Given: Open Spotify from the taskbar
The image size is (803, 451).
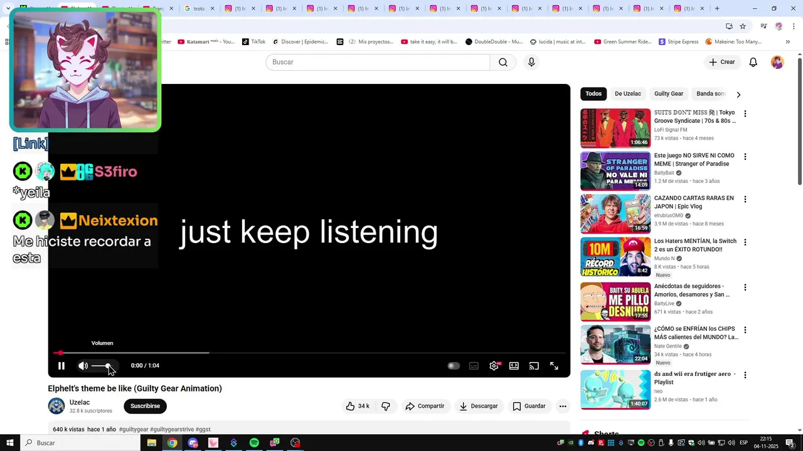Looking at the screenshot, I should 254,443.
